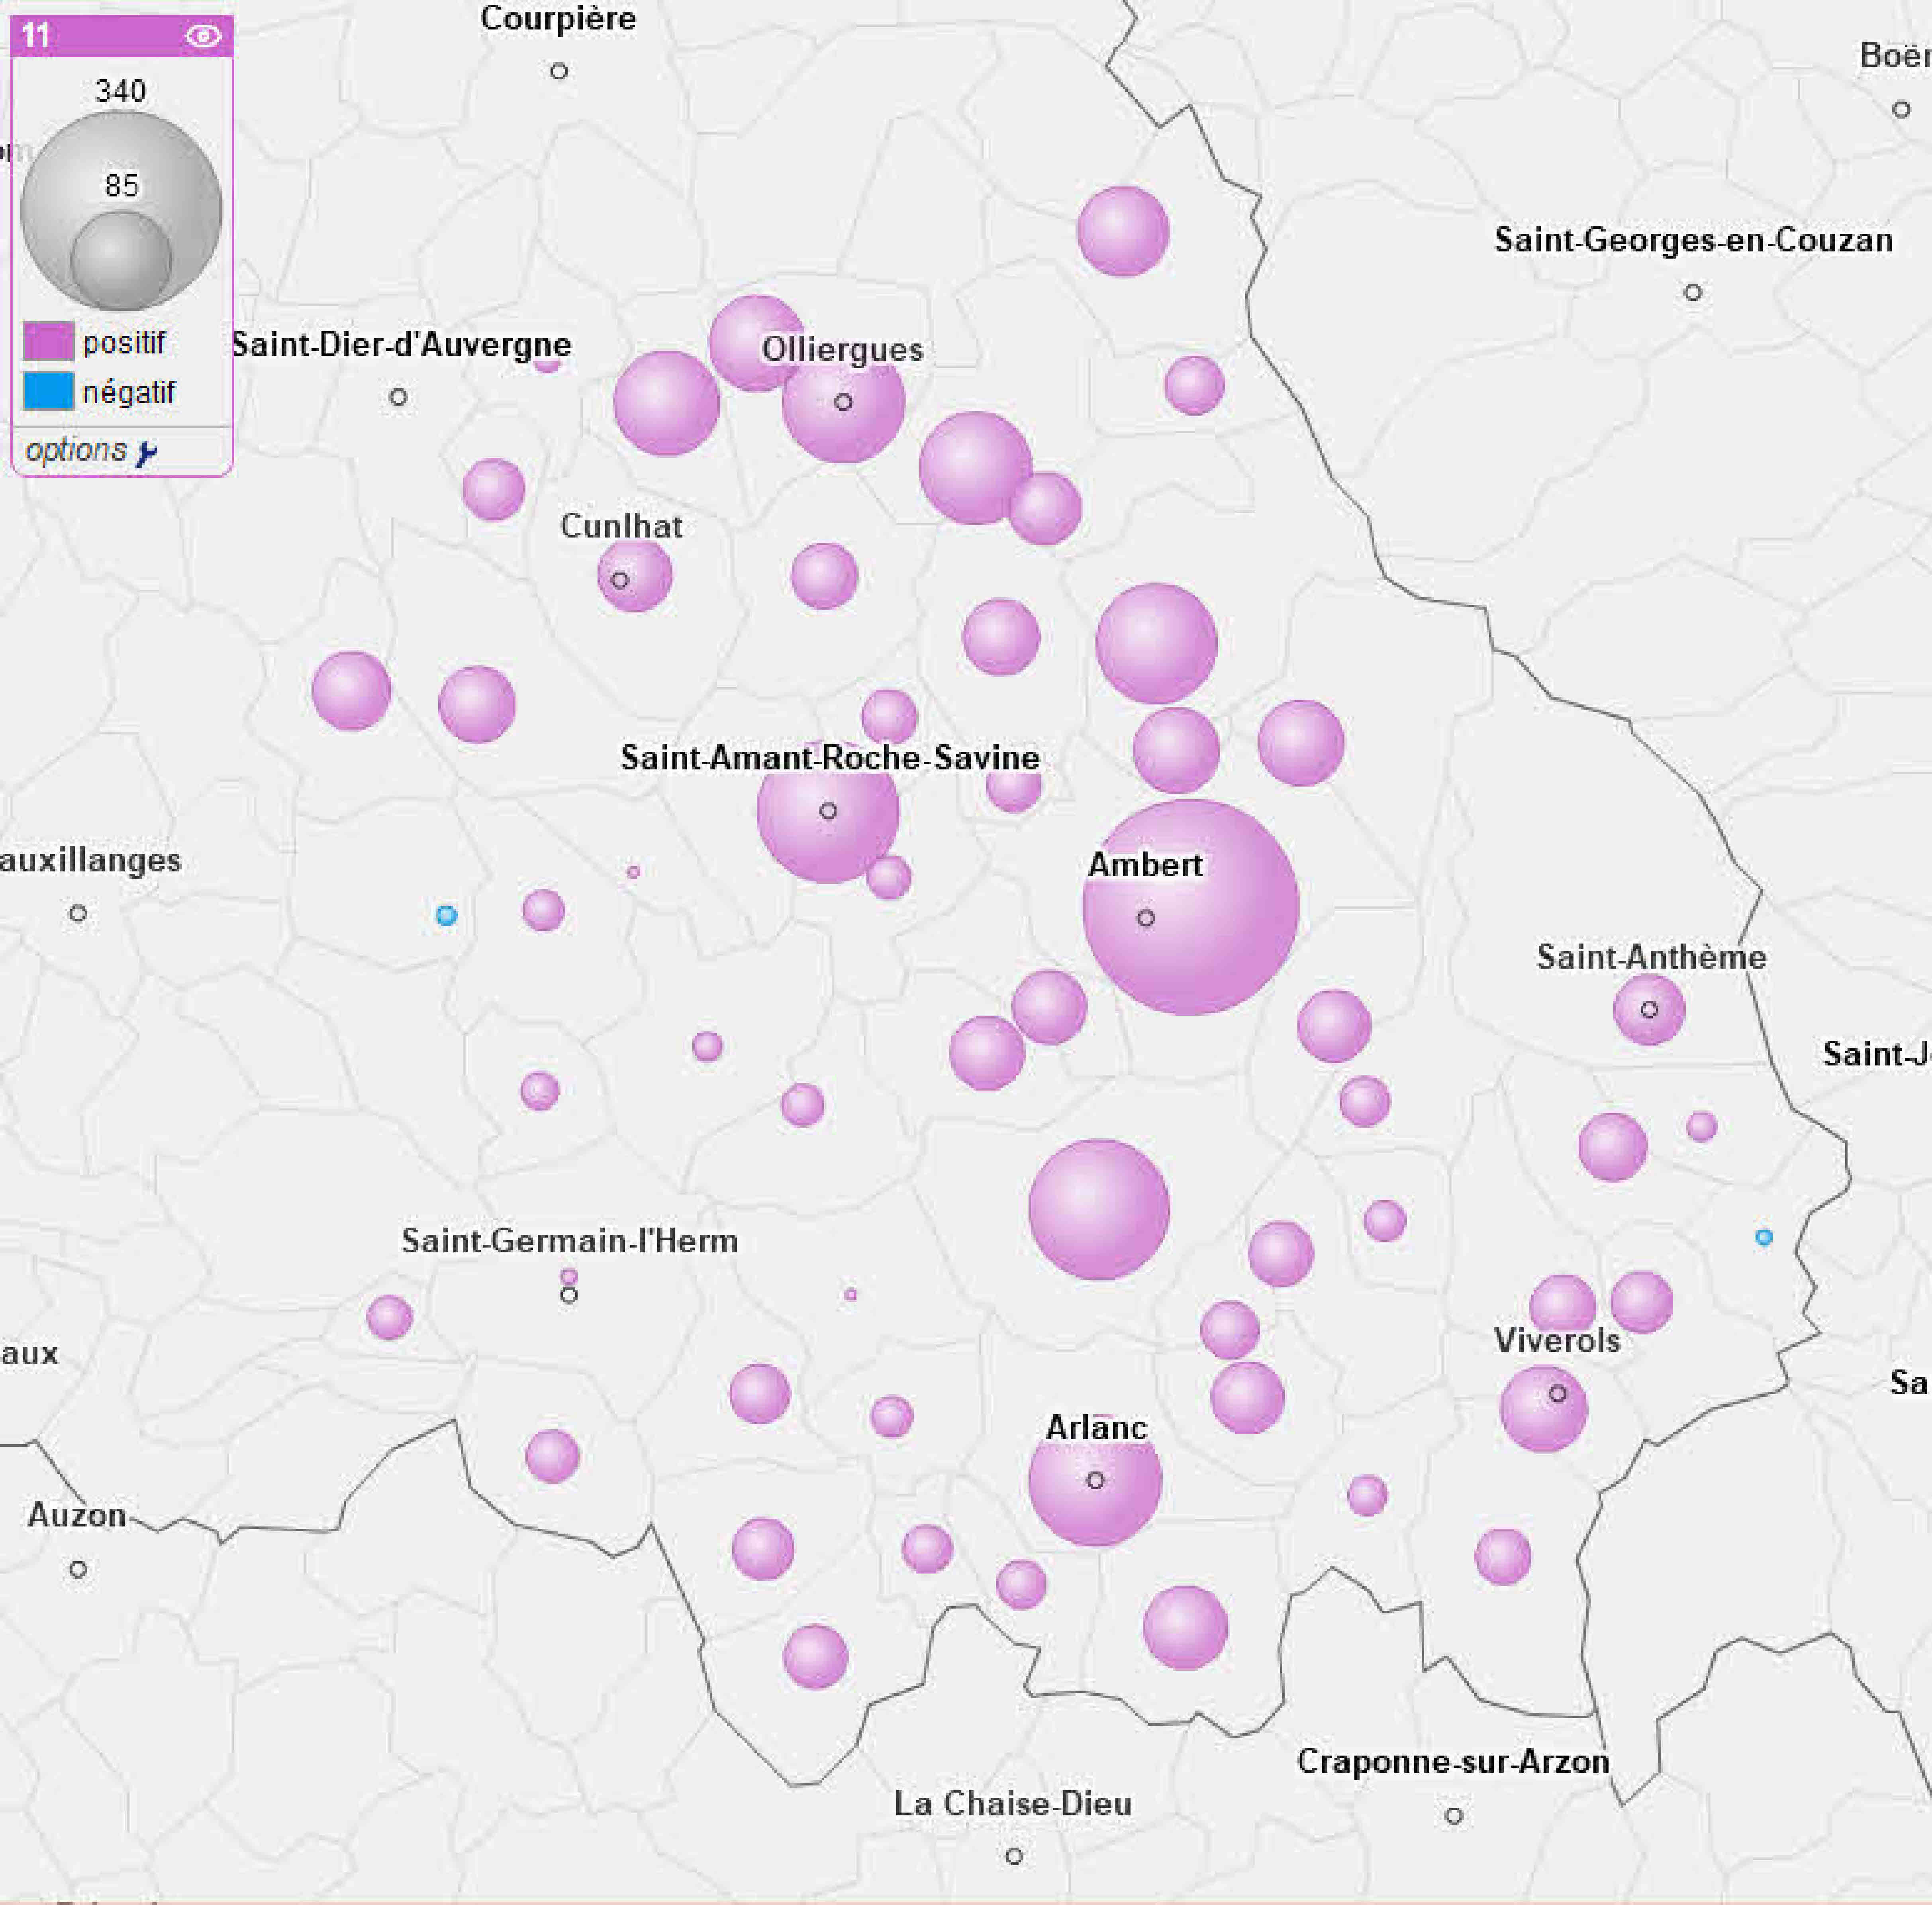Click the Olliergues town marker
The width and height of the screenshot is (1932, 1905).
click(843, 402)
